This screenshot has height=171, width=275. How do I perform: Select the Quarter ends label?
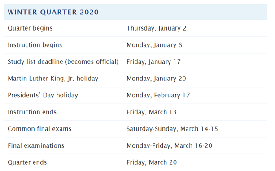click(27, 162)
